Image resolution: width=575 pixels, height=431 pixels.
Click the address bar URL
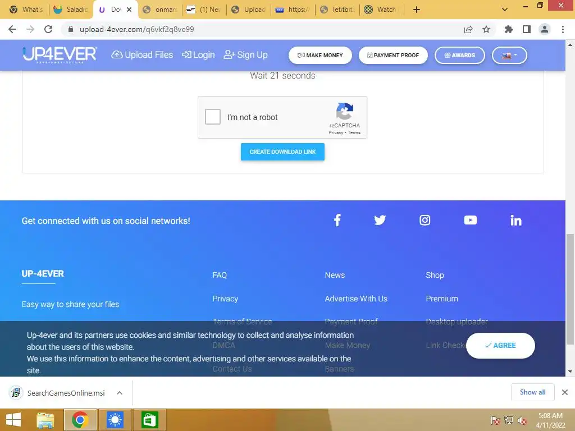coord(137,29)
